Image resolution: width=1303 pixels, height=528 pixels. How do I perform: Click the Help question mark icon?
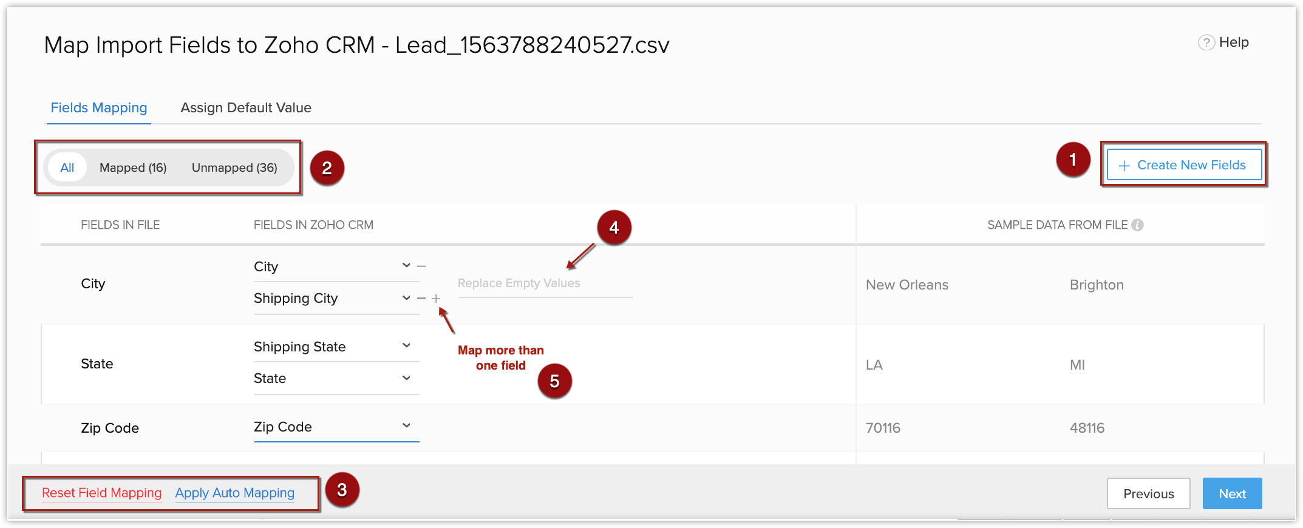[1206, 42]
